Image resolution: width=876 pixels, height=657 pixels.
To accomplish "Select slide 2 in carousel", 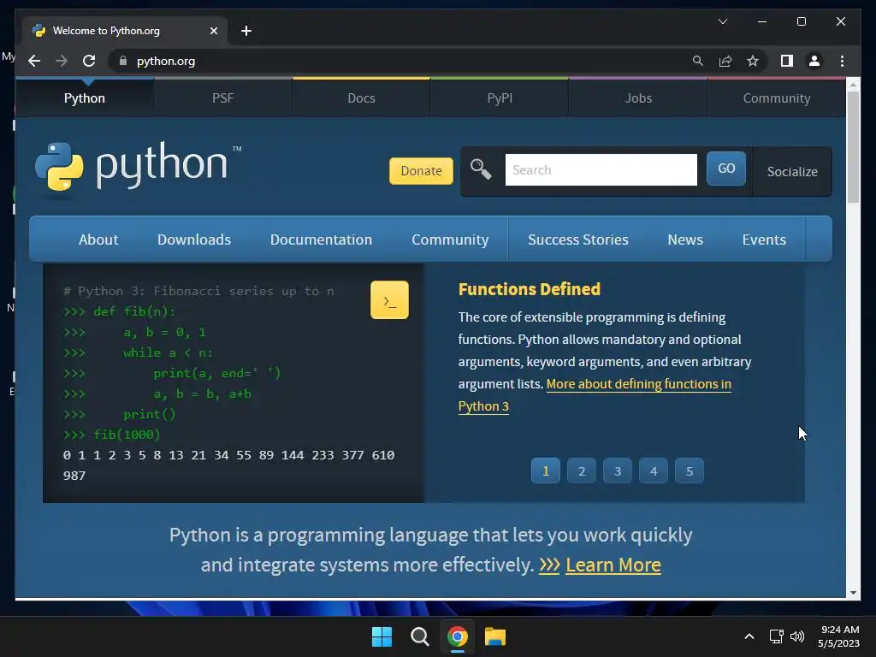I will pyautogui.click(x=582, y=471).
